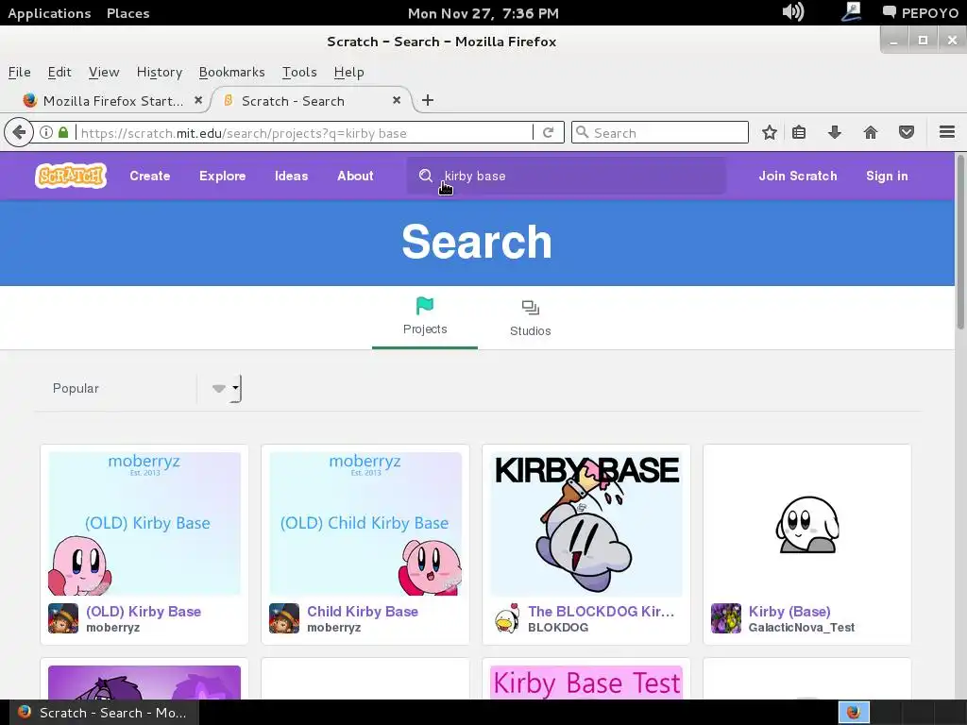Image resolution: width=967 pixels, height=725 pixels.
Task: Go to Firefox home page icon
Action: coord(870,132)
